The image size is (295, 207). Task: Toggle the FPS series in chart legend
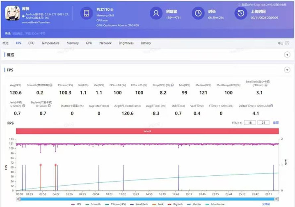pos(76,204)
